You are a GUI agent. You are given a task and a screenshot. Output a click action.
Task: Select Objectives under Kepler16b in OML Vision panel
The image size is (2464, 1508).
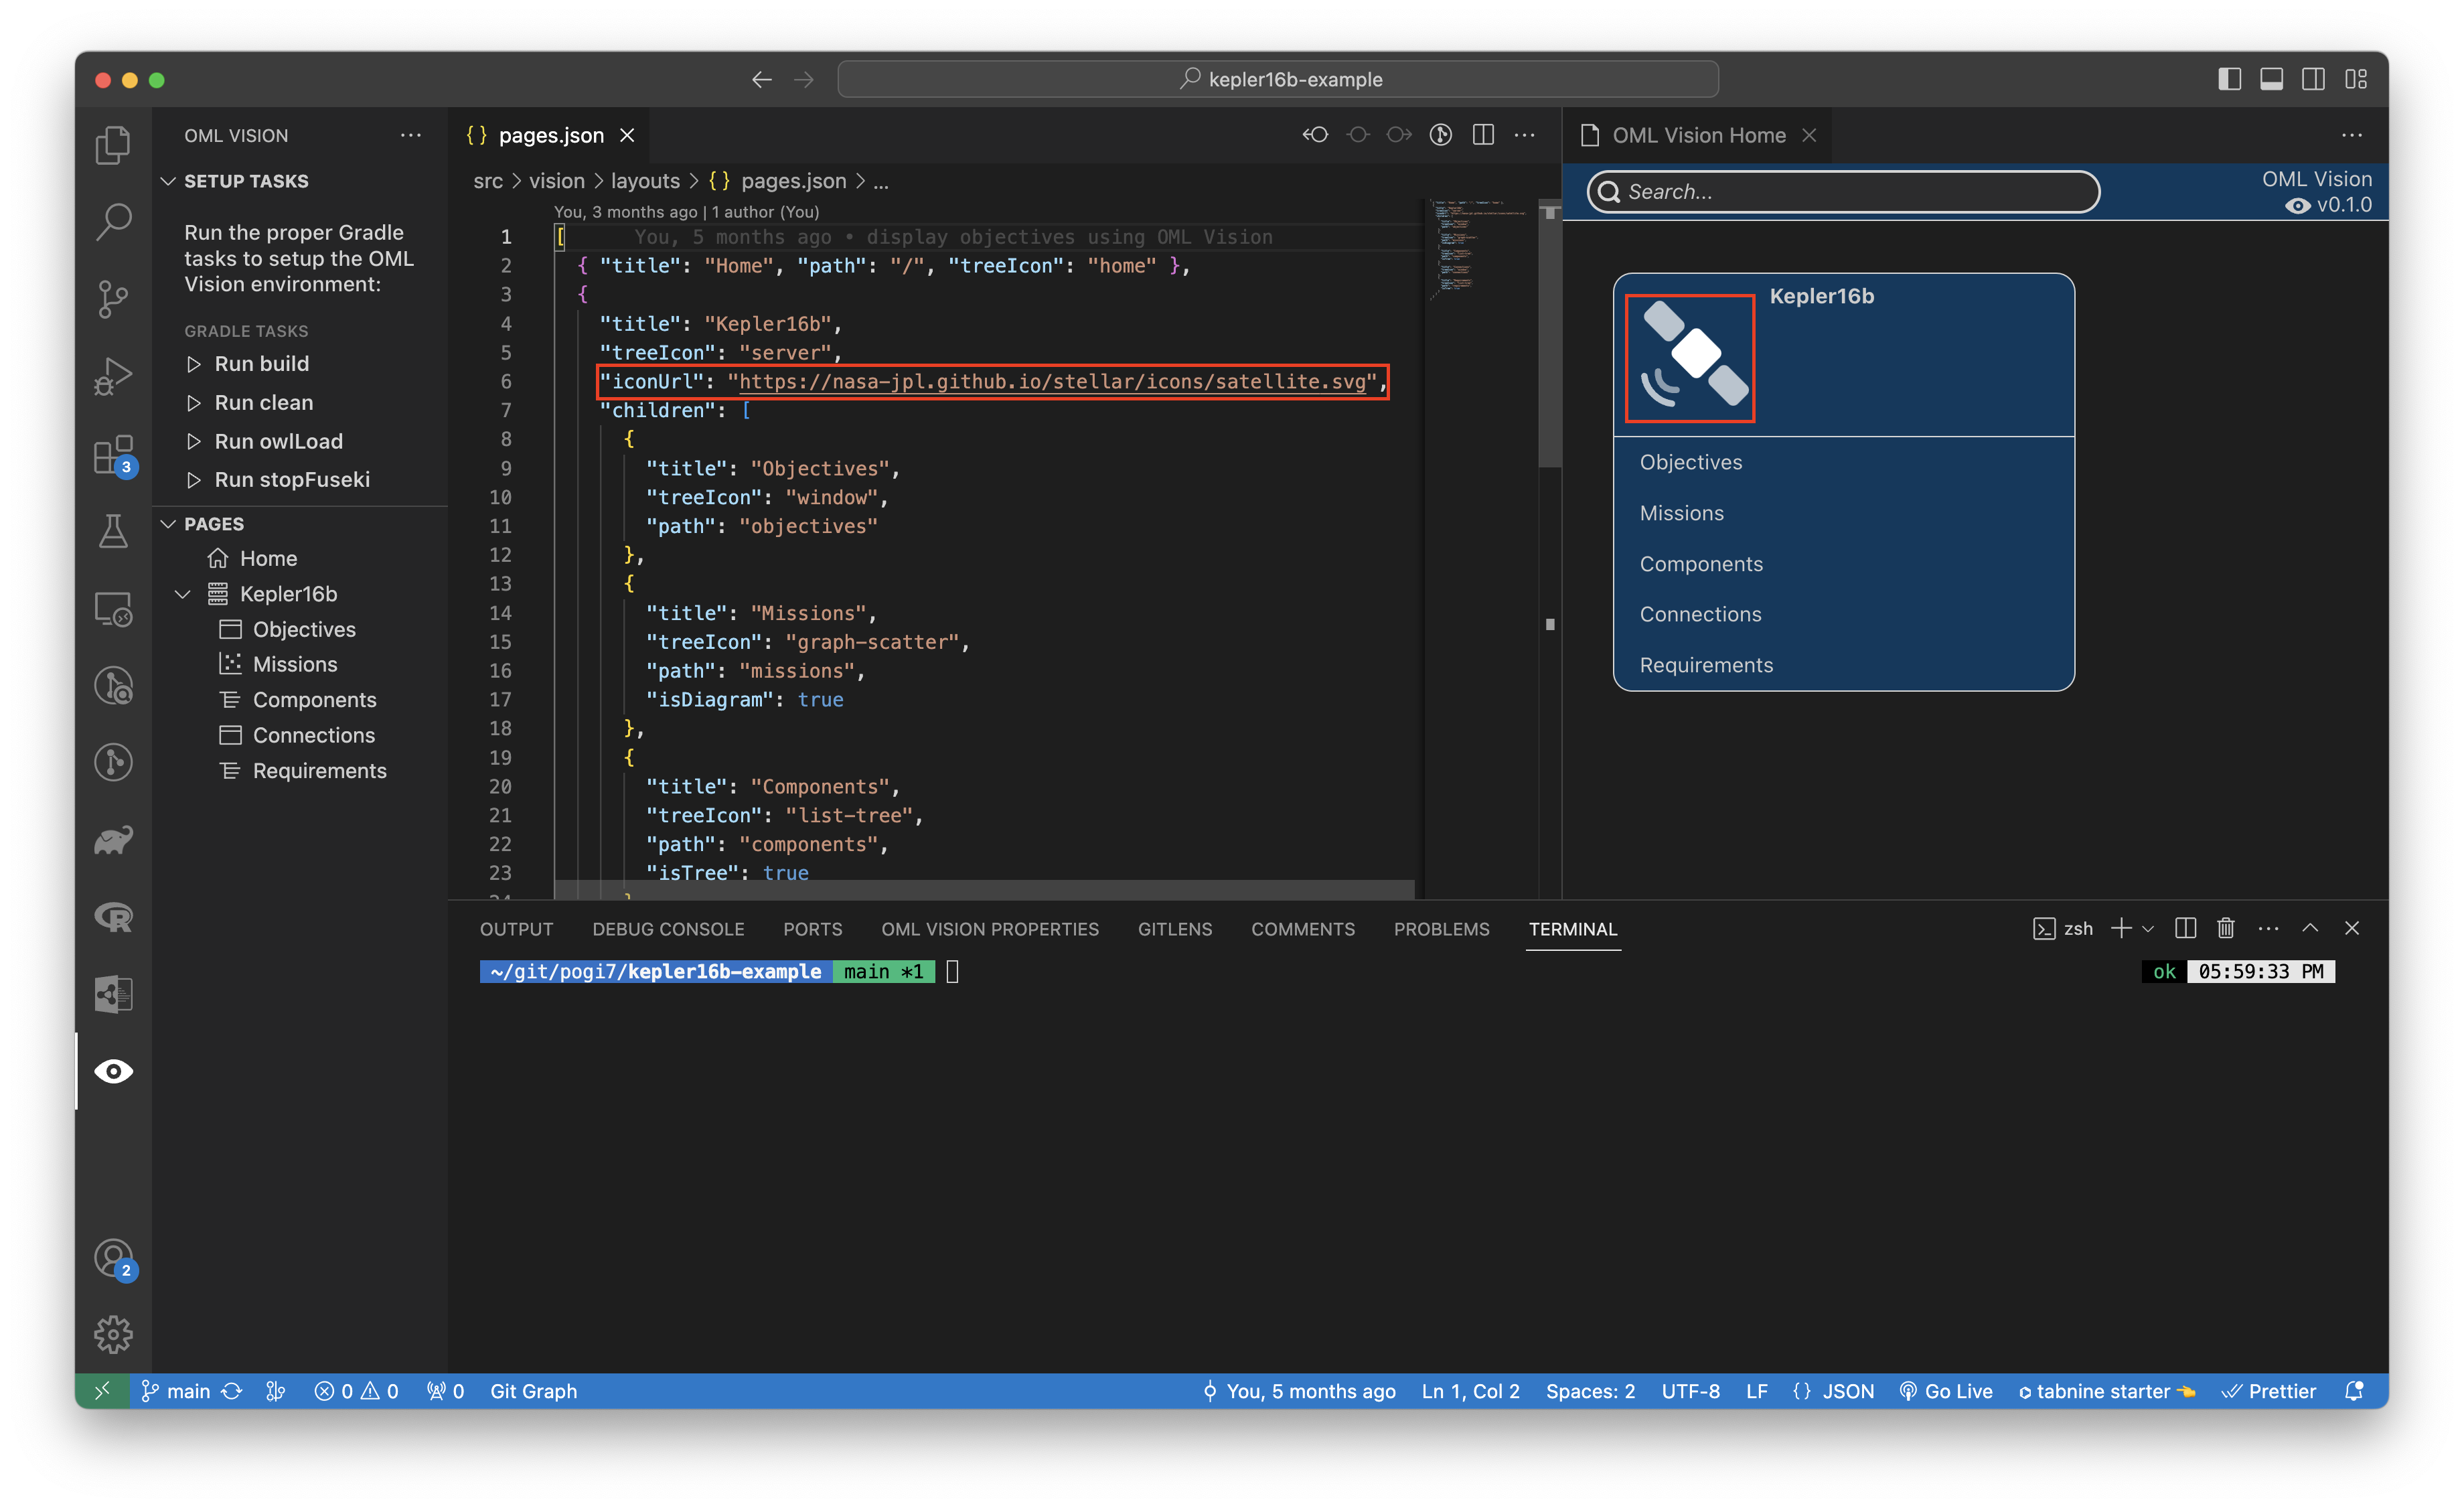1689,461
